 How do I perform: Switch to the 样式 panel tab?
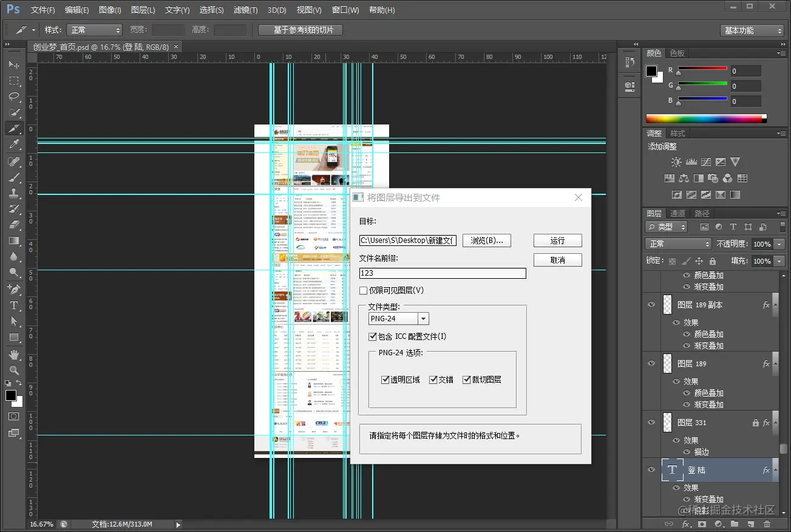(677, 134)
